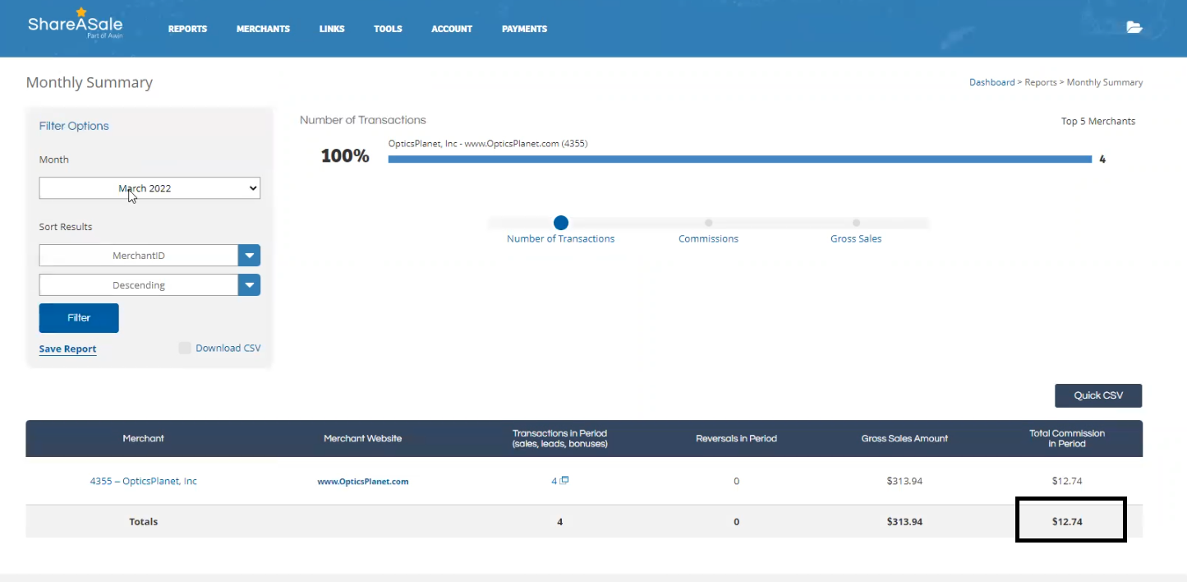Select the Gross Sales chart dot

coord(856,223)
